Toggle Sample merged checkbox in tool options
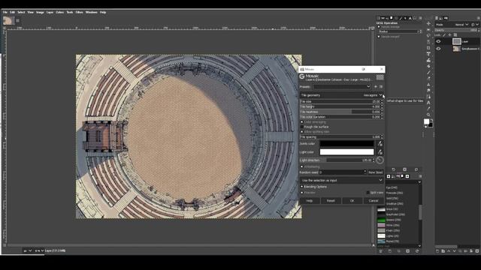The image size is (481, 270). (379, 37)
